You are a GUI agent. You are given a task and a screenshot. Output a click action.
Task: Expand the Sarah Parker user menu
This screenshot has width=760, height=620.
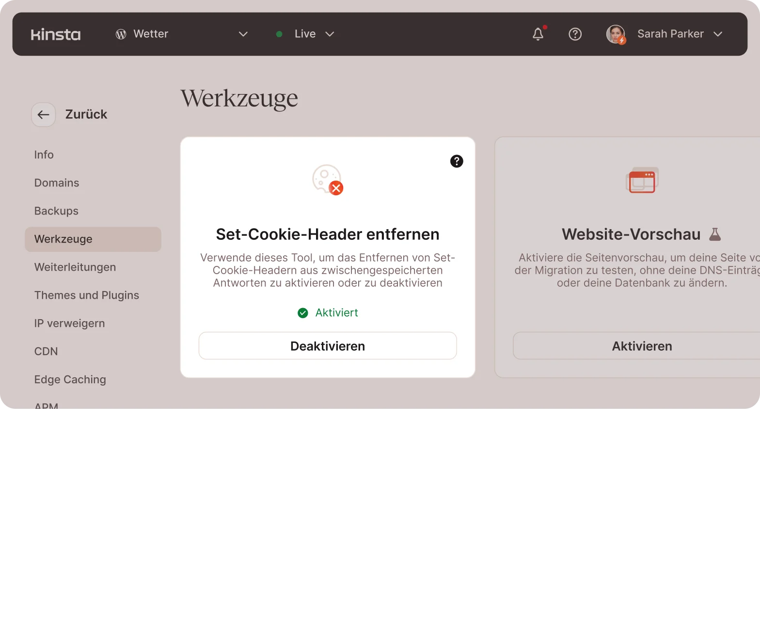pos(718,34)
